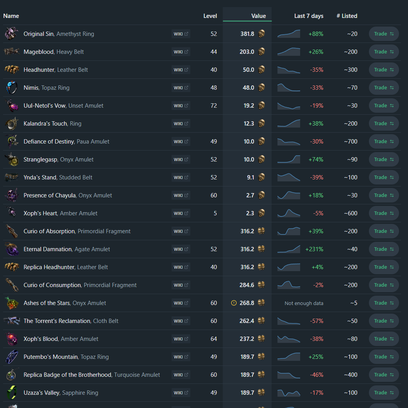This screenshot has height=408, width=408.
Task: Click the Uul-Netol's Vow amulet icon
Action: (x=12, y=106)
